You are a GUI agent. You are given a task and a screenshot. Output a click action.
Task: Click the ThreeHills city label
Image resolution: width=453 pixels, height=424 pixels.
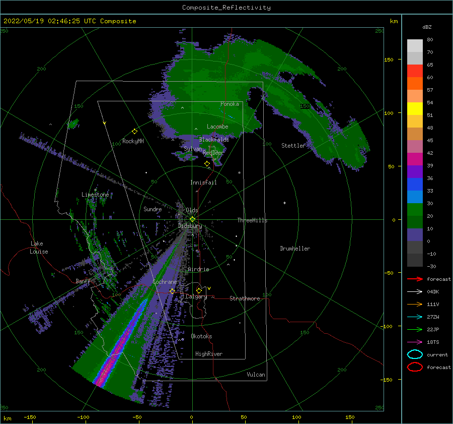pyautogui.click(x=252, y=220)
